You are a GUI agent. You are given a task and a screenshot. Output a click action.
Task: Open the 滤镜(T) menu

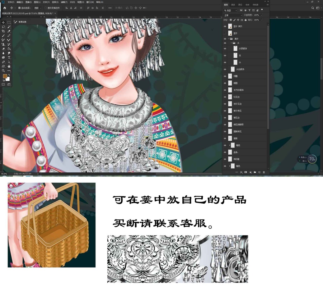tap(64, 2)
